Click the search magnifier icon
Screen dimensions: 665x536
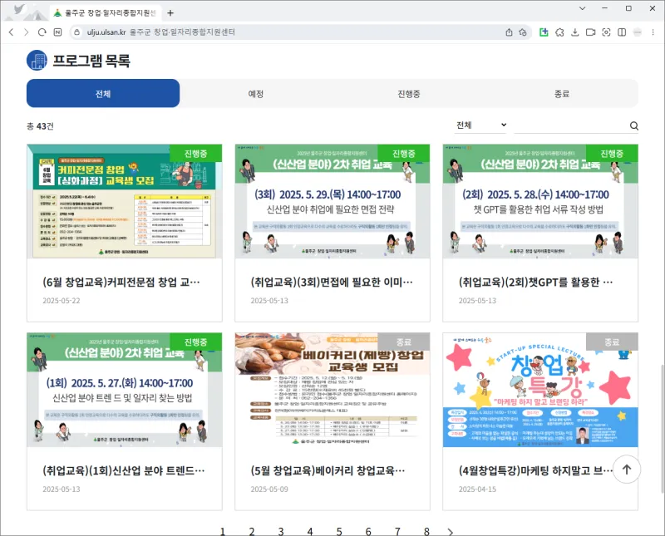(x=634, y=126)
